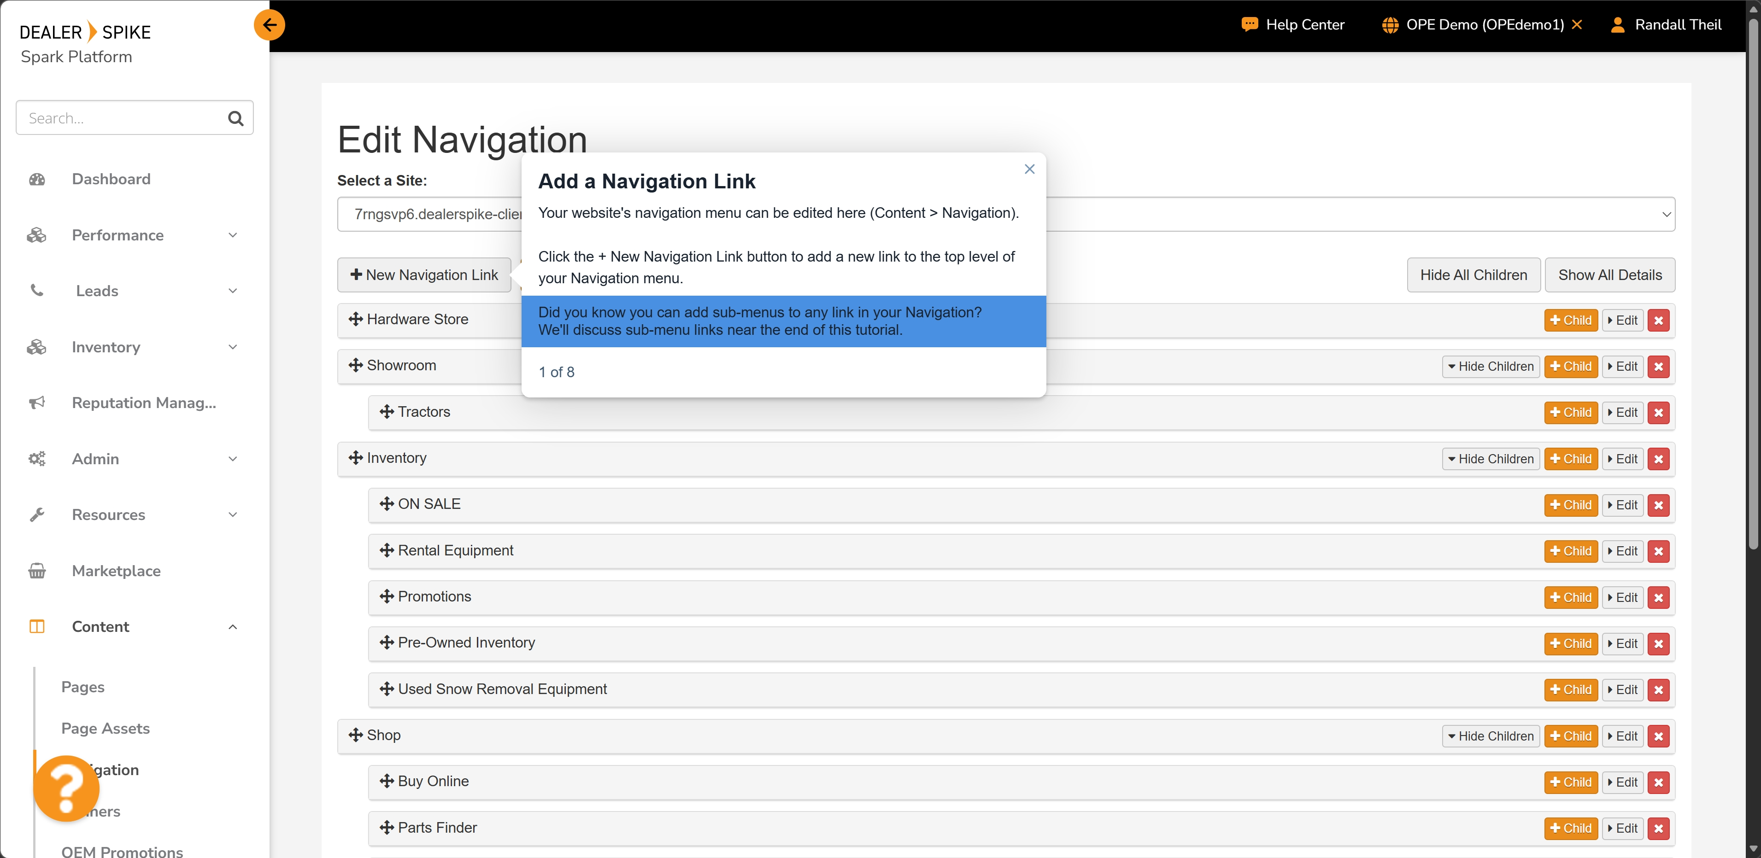1761x858 pixels.
Task: Toggle Hide Children on Showroom row
Action: coord(1490,366)
